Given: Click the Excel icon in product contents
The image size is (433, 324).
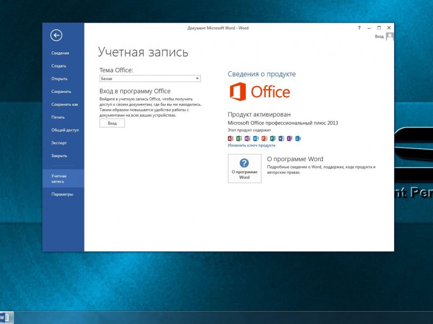Looking at the screenshot, I should 239,139.
